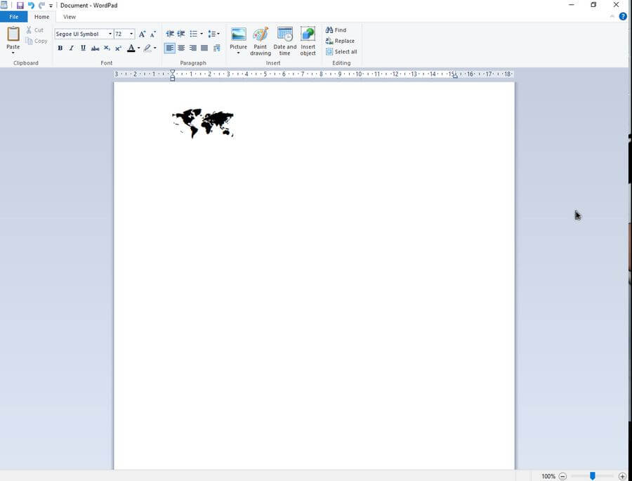The width and height of the screenshot is (632, 481).
Task: Open the line spacing dropdown
Action: pyautogui.click(x=214, y=34)
